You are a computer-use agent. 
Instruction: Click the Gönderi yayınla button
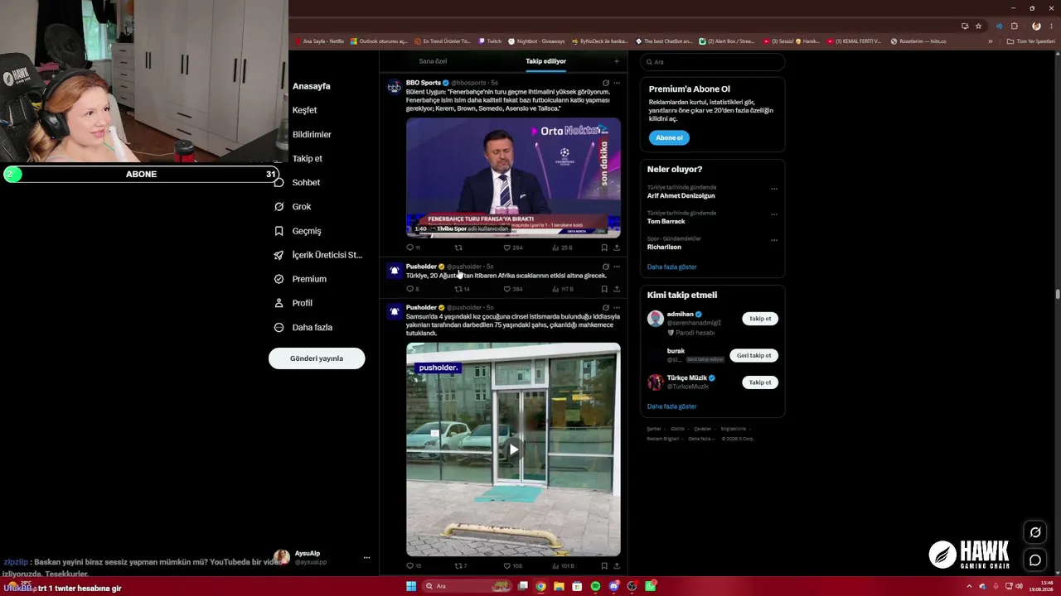[x=317, y=358]
